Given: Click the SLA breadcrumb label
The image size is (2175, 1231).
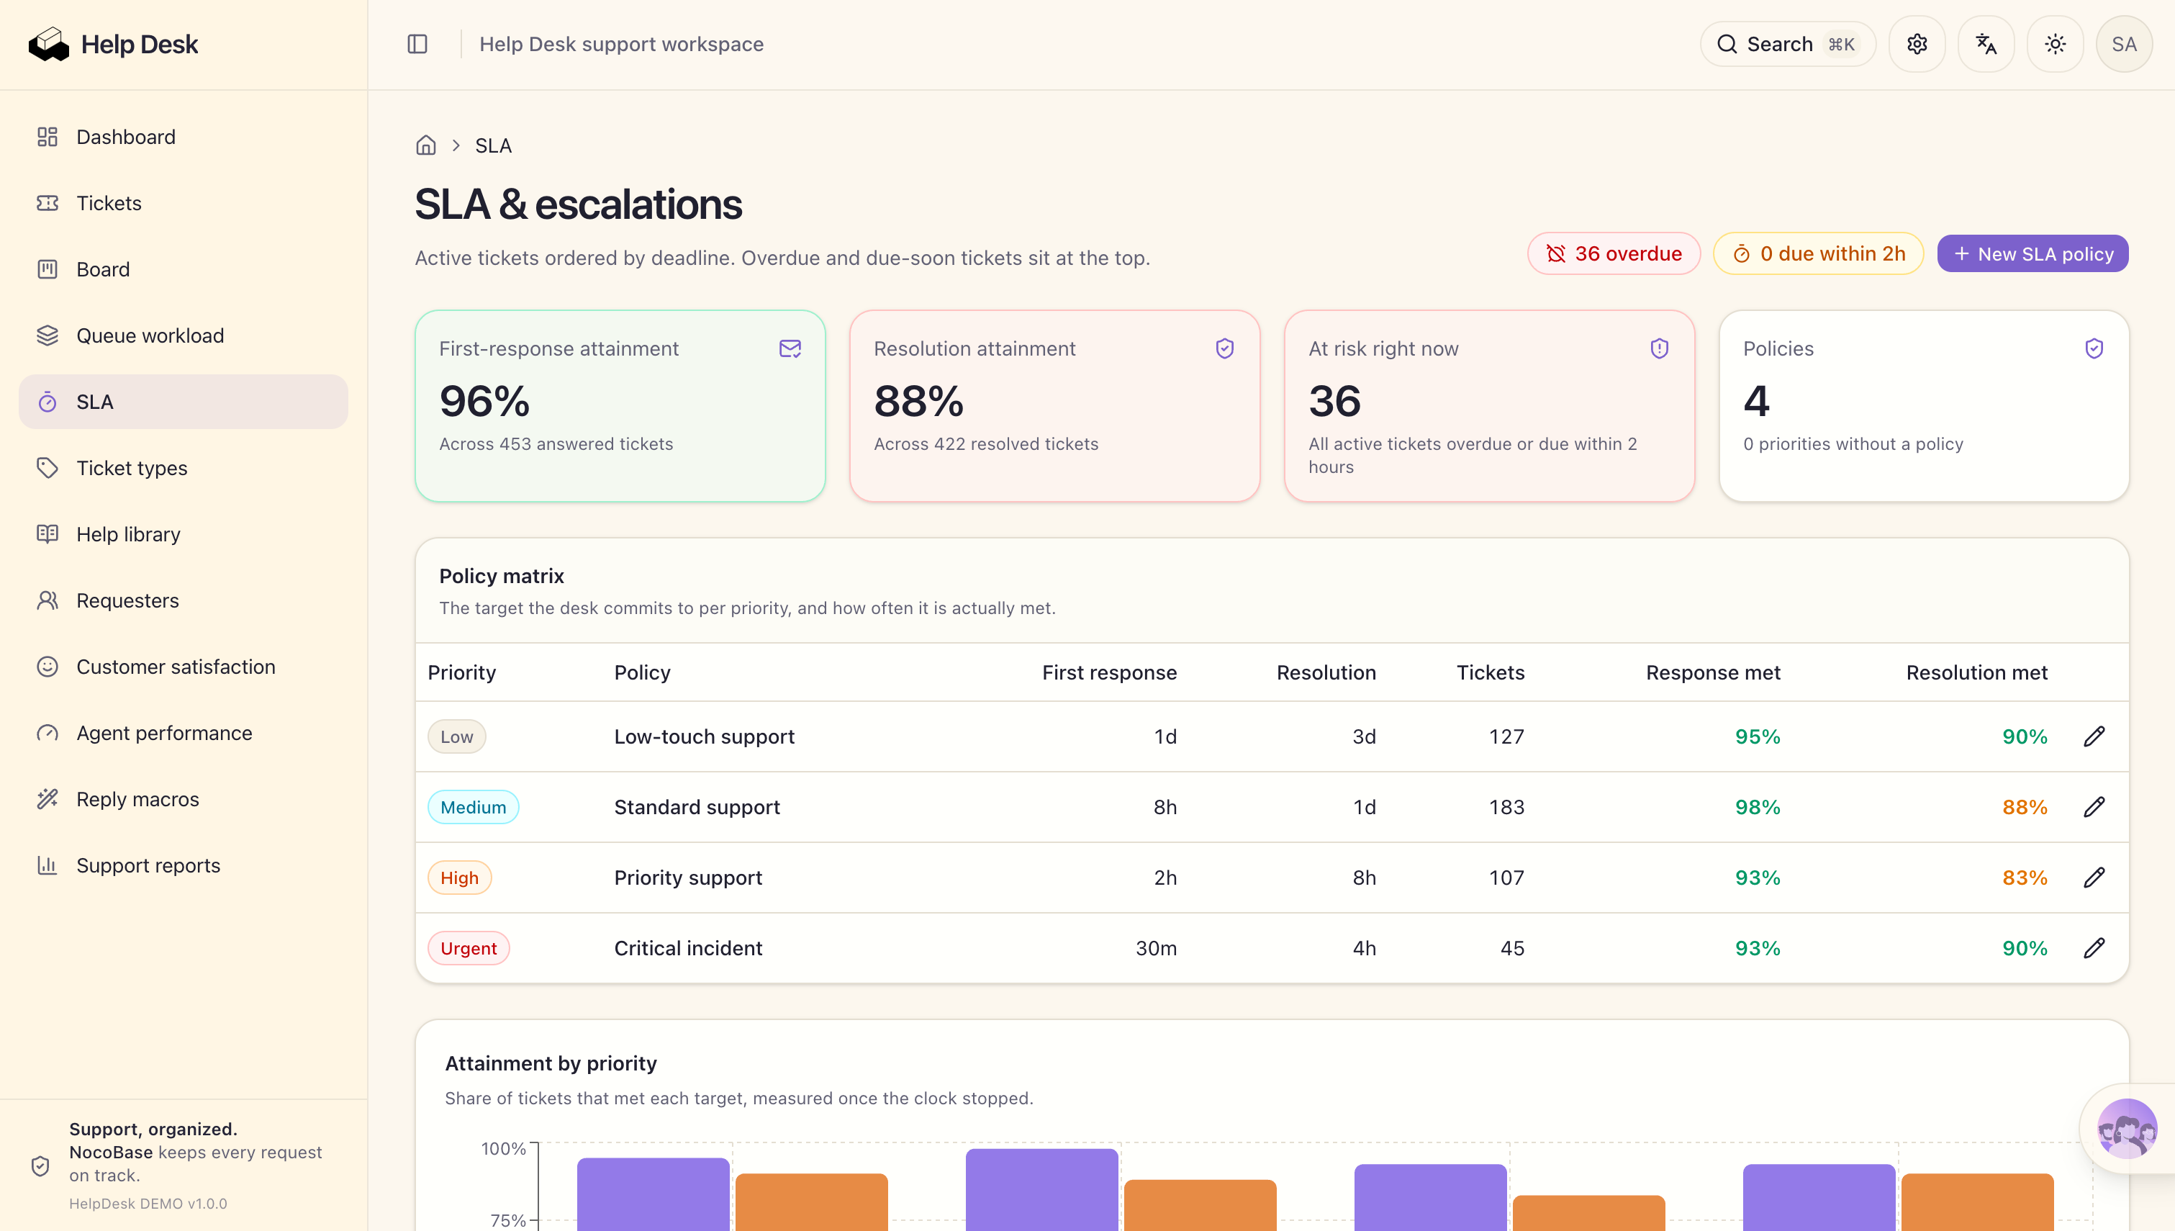Looking at the screenshot, I should coord(494,145).
